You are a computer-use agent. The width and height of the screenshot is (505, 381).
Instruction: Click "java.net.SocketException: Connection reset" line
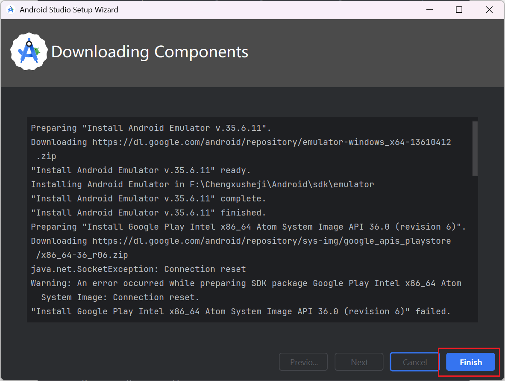(x=138, y=269)
